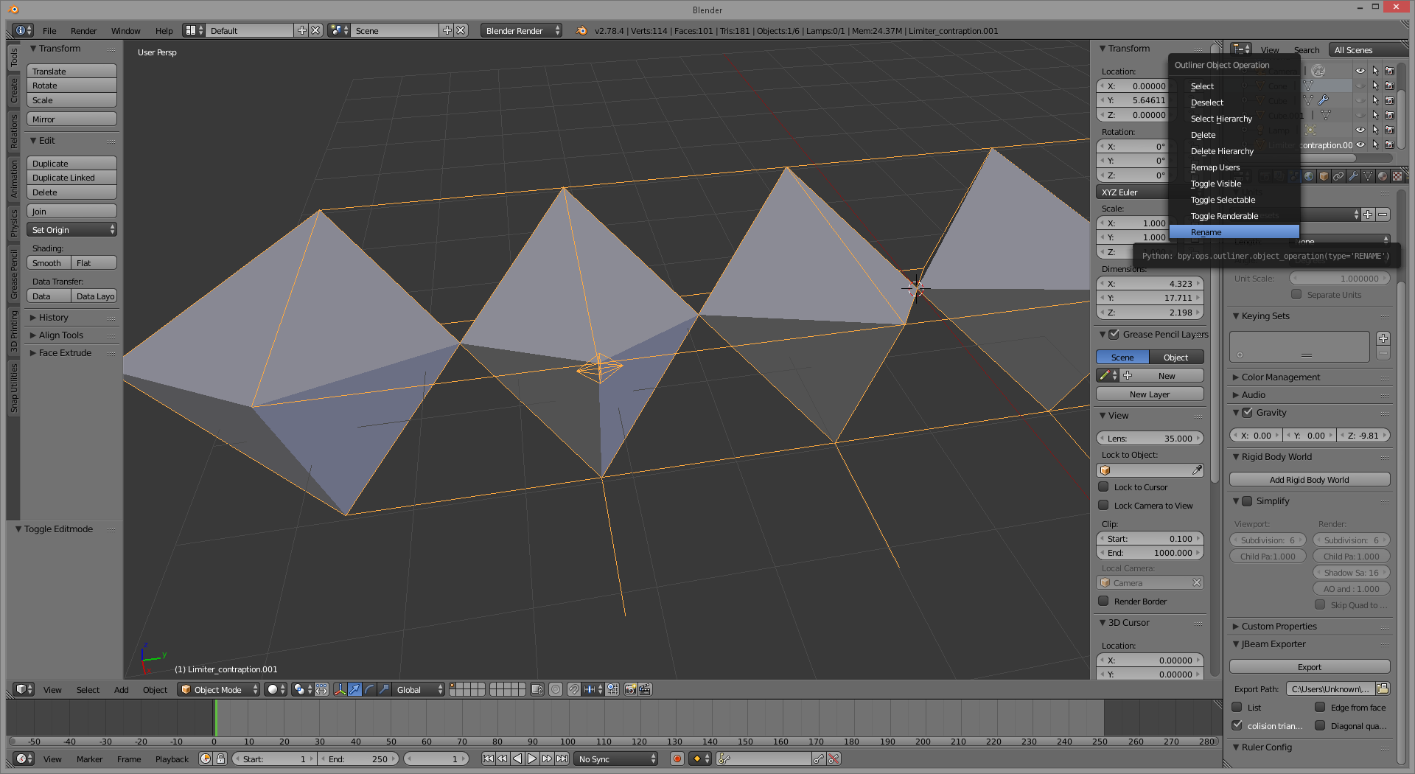Toggle visibility eye of the Lamp object
The width and height of the screenshot is (1415, 774).
click(1360, 130)
